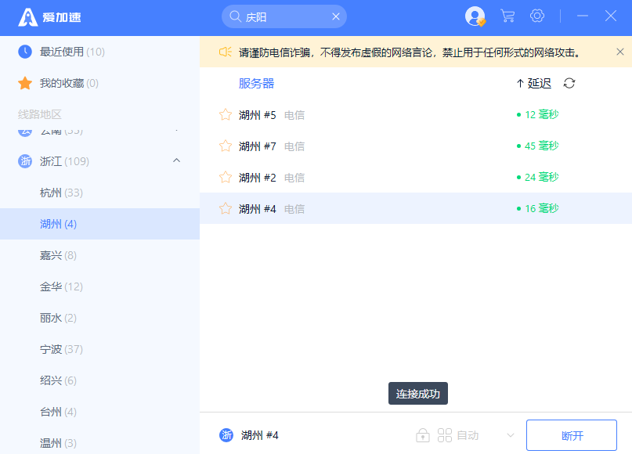Select 杭州 (33) in the region list
The image size is (632, 454).
[x=99, y=193]
